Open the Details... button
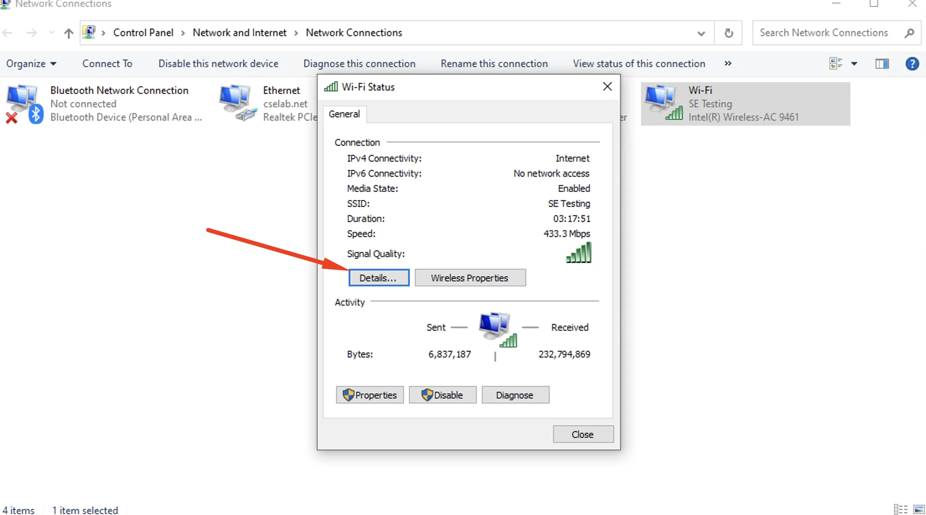The height and width of the screenshot is (515, 926). [379, 278]
